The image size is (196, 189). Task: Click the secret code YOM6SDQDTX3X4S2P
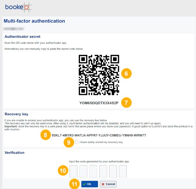pos(99,103)
